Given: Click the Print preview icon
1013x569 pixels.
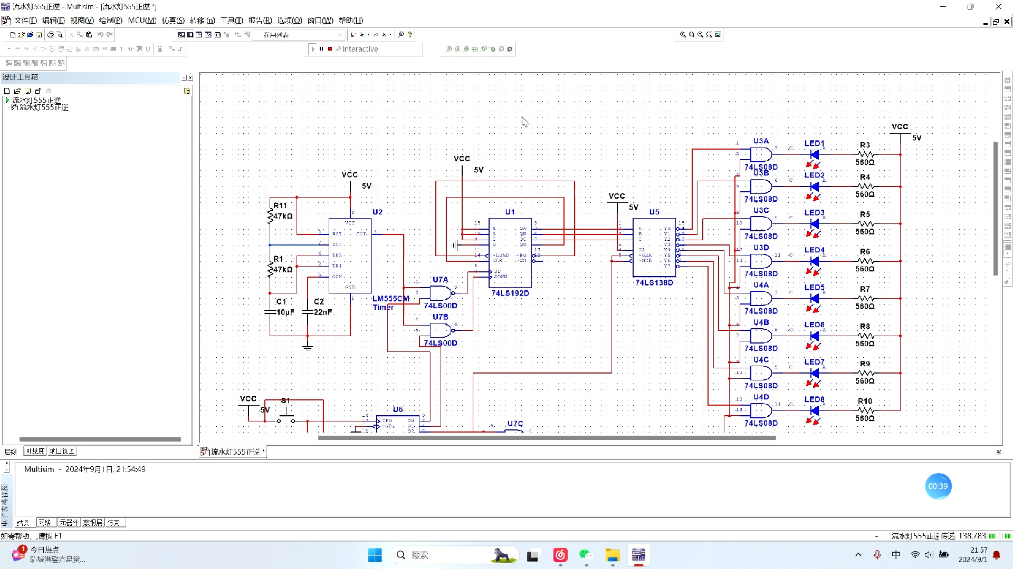Looking at the screenshot, I should [60, 35].
